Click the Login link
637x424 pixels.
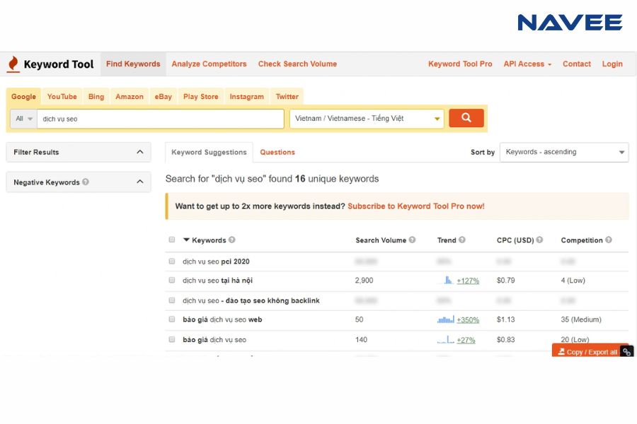tap(612, 64)
